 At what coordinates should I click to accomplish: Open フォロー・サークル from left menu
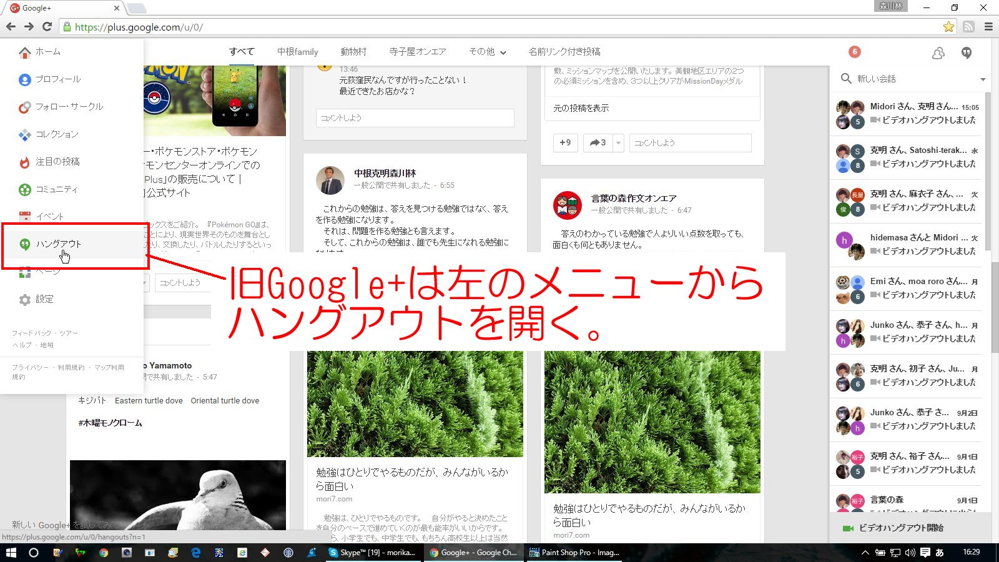(61, 107)
